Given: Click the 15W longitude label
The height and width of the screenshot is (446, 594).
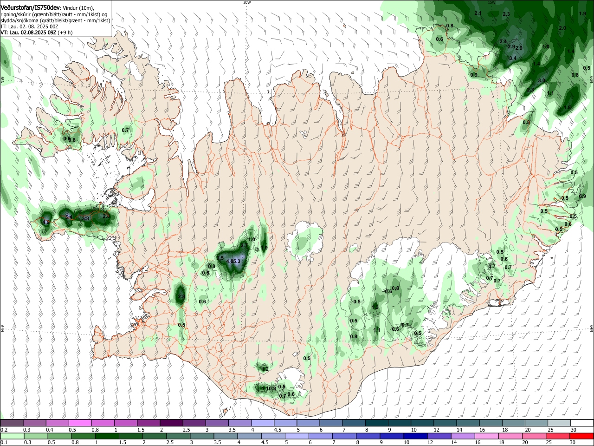Looking at the screenshot, I should point(491,2).
